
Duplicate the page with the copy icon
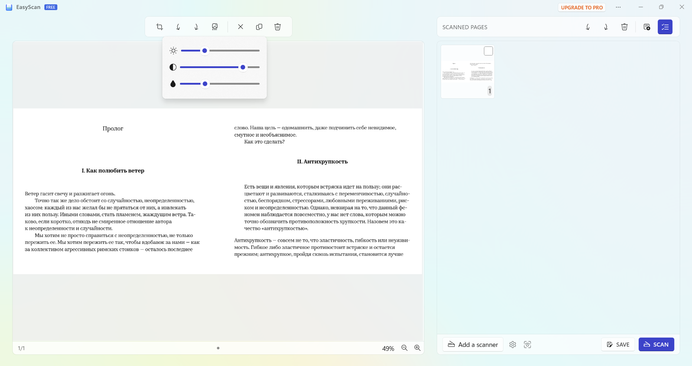259,27
